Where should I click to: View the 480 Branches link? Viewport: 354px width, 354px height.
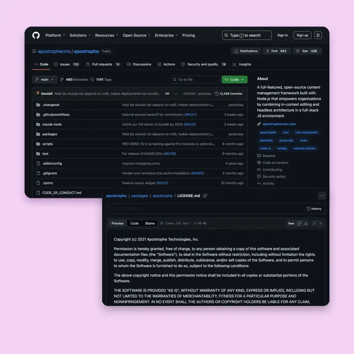[x=74, y=80]
